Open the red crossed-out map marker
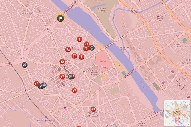Viewport: 191px width, 127px height. (68, 50)
